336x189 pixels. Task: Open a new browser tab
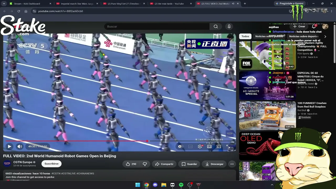pyautogui.click(x=245, y=4)
